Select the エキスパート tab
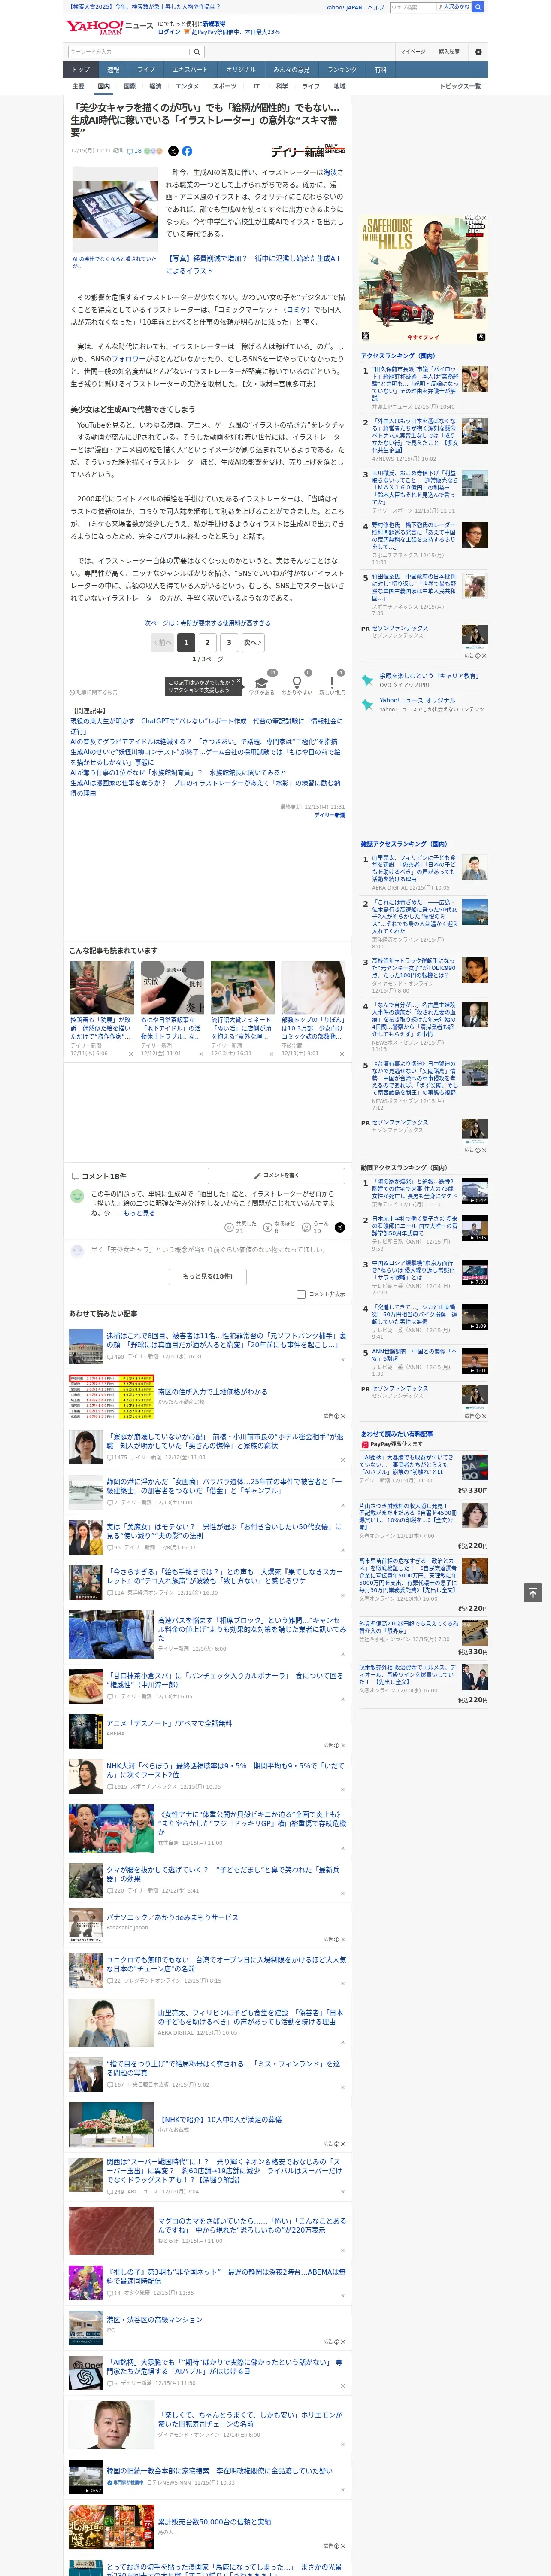The image size is (551, 2576). pos(190,70)
